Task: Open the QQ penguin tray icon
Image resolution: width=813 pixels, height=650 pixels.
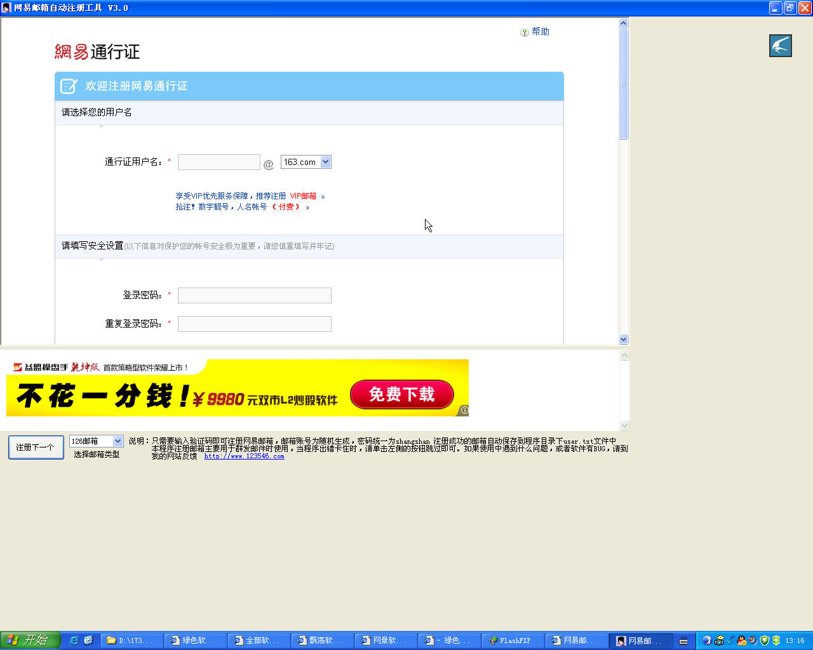Action: click(x=741, y=640)
